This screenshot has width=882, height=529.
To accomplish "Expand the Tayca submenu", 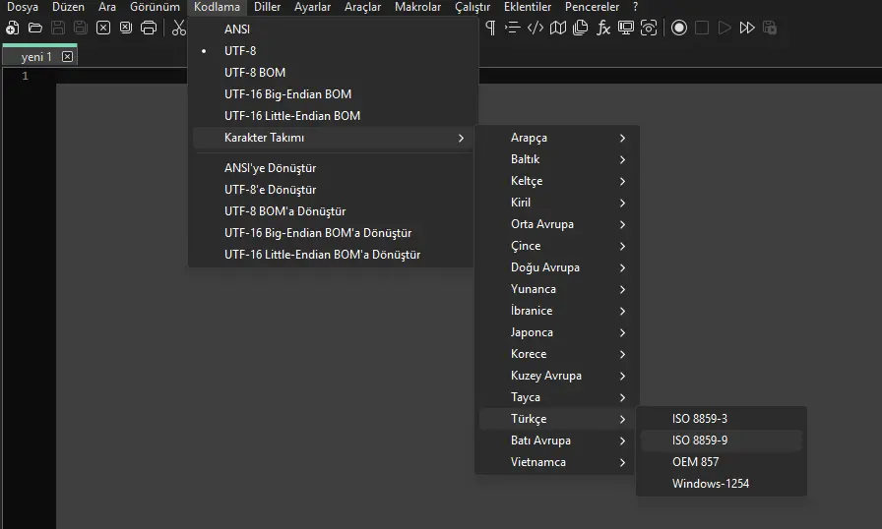I will [x=557, y=397].
